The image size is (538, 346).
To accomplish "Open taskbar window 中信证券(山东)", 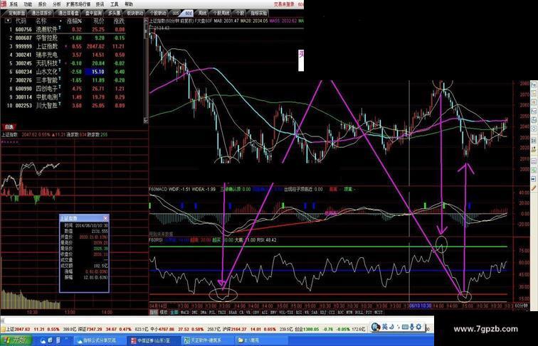I will pyautogui.click(x=153, y=340).
